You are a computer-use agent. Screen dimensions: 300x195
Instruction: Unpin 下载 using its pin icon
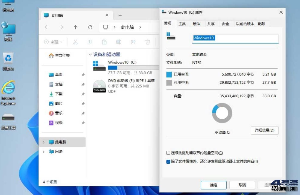[x=83, y=94]
